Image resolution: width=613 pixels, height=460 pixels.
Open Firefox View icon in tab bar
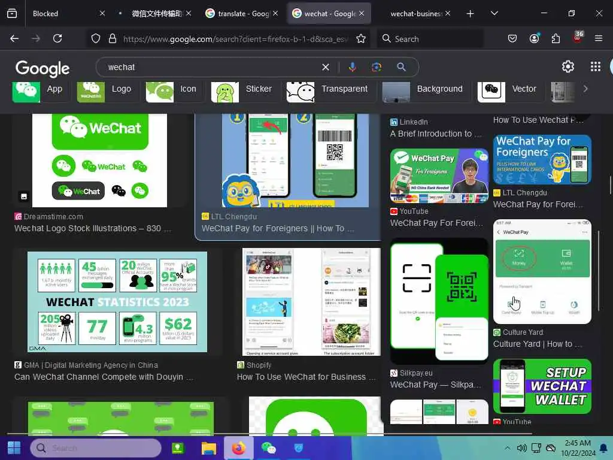coord(12,13)
